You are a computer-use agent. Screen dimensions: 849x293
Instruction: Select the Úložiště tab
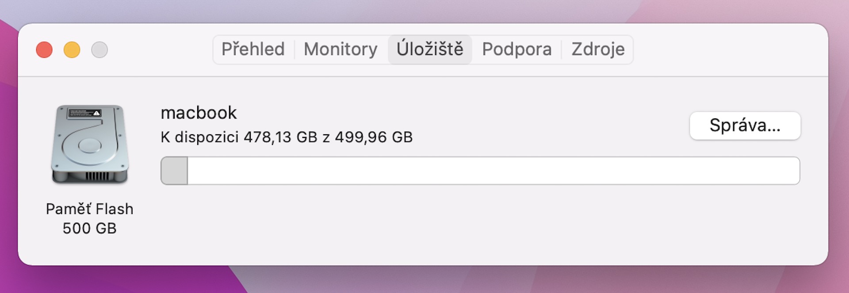click(430, 49)
